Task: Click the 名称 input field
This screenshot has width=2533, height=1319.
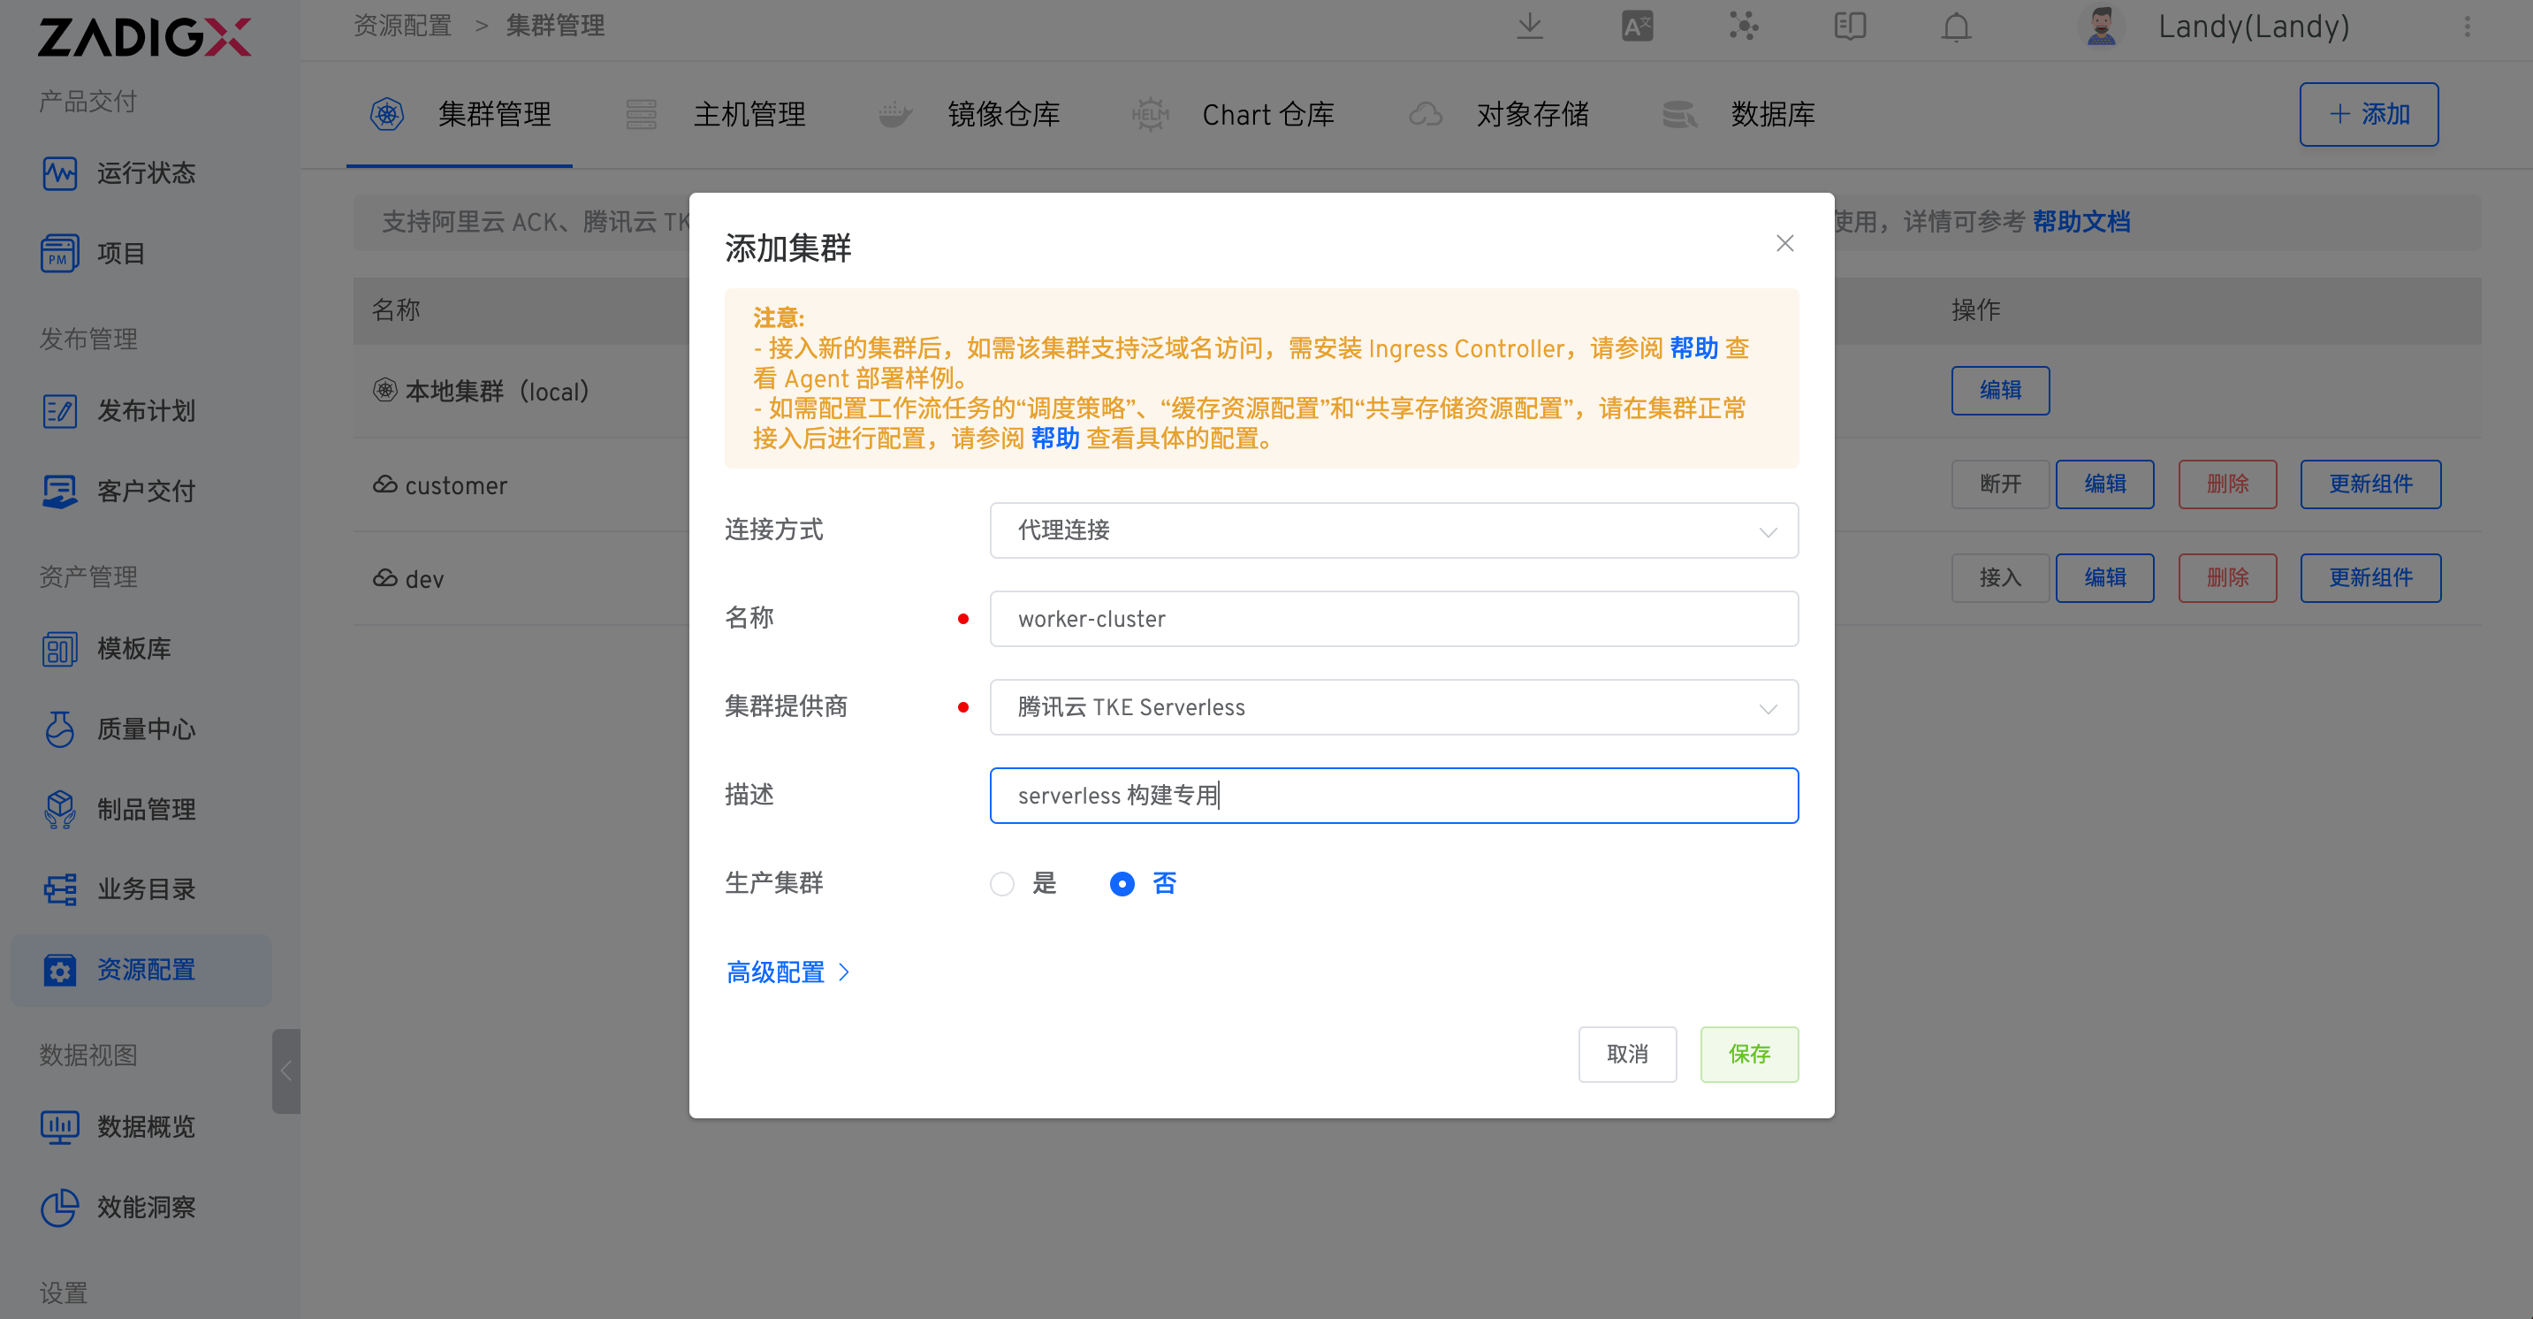Action: point(1394,619)
